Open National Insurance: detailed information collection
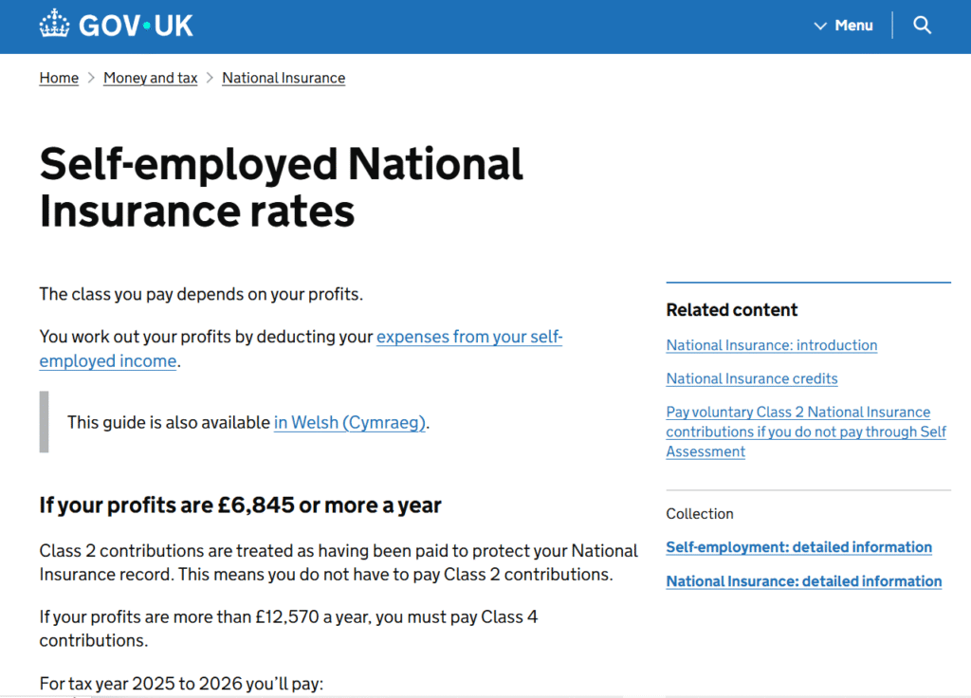Image resolution: width=971 pixels, height=698 pixels. [803, 581]
